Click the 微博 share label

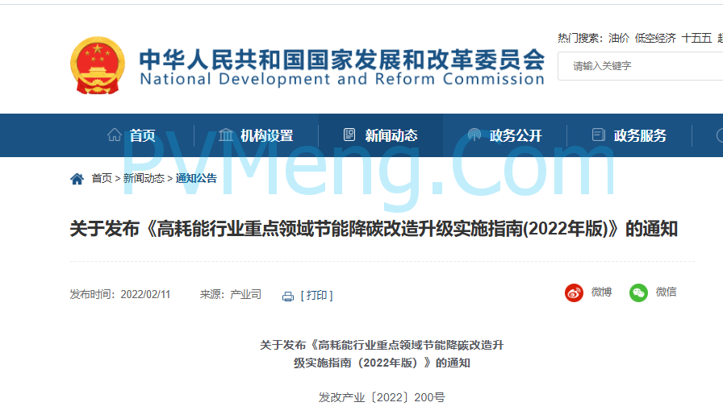pyautogui.click(x=602, y=292)
